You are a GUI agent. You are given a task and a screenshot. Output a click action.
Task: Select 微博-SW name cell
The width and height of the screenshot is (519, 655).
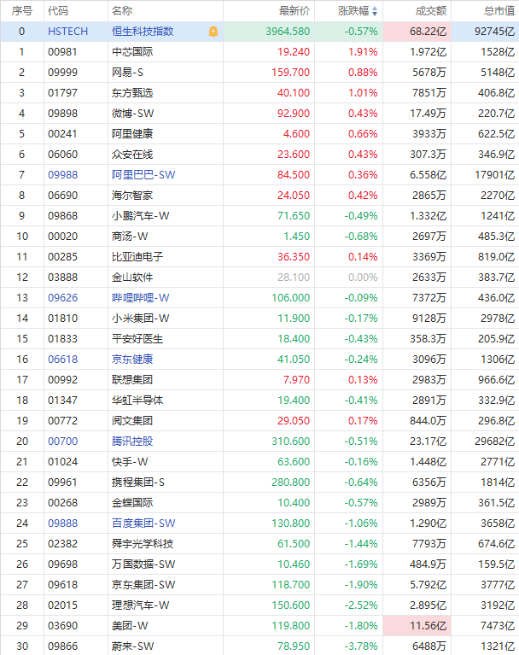tap(166, 114)
